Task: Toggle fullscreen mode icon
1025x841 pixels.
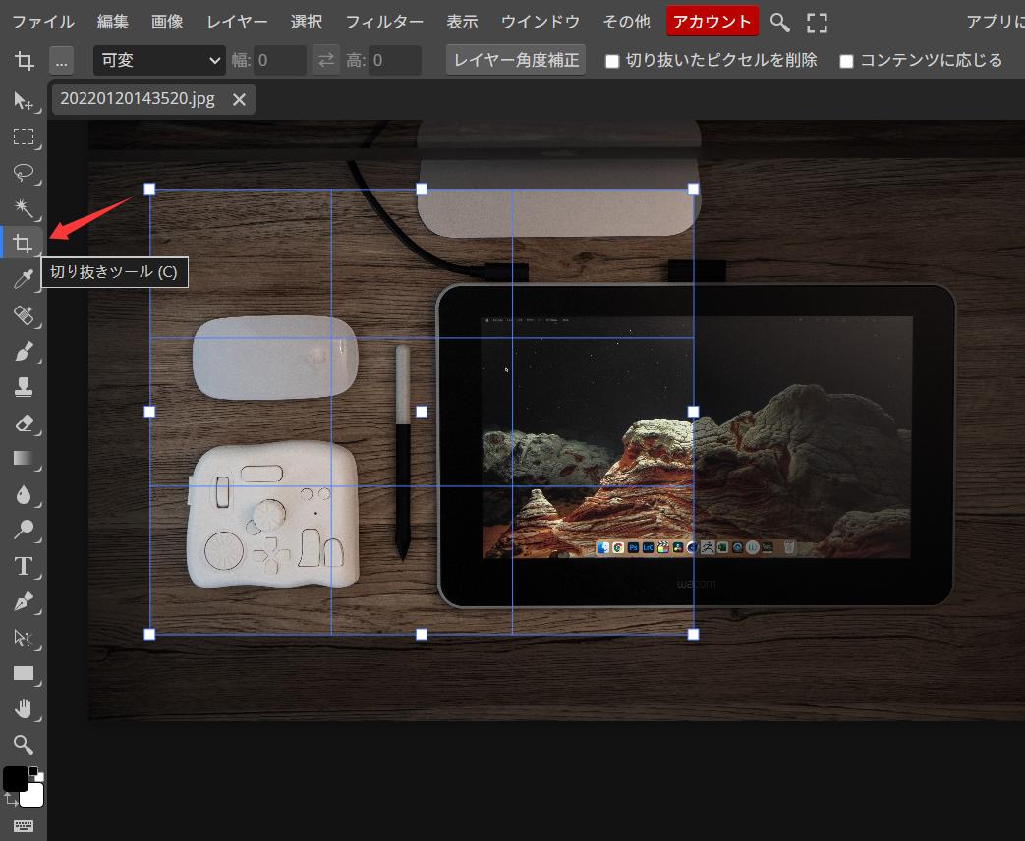Action: coord(817,22)
